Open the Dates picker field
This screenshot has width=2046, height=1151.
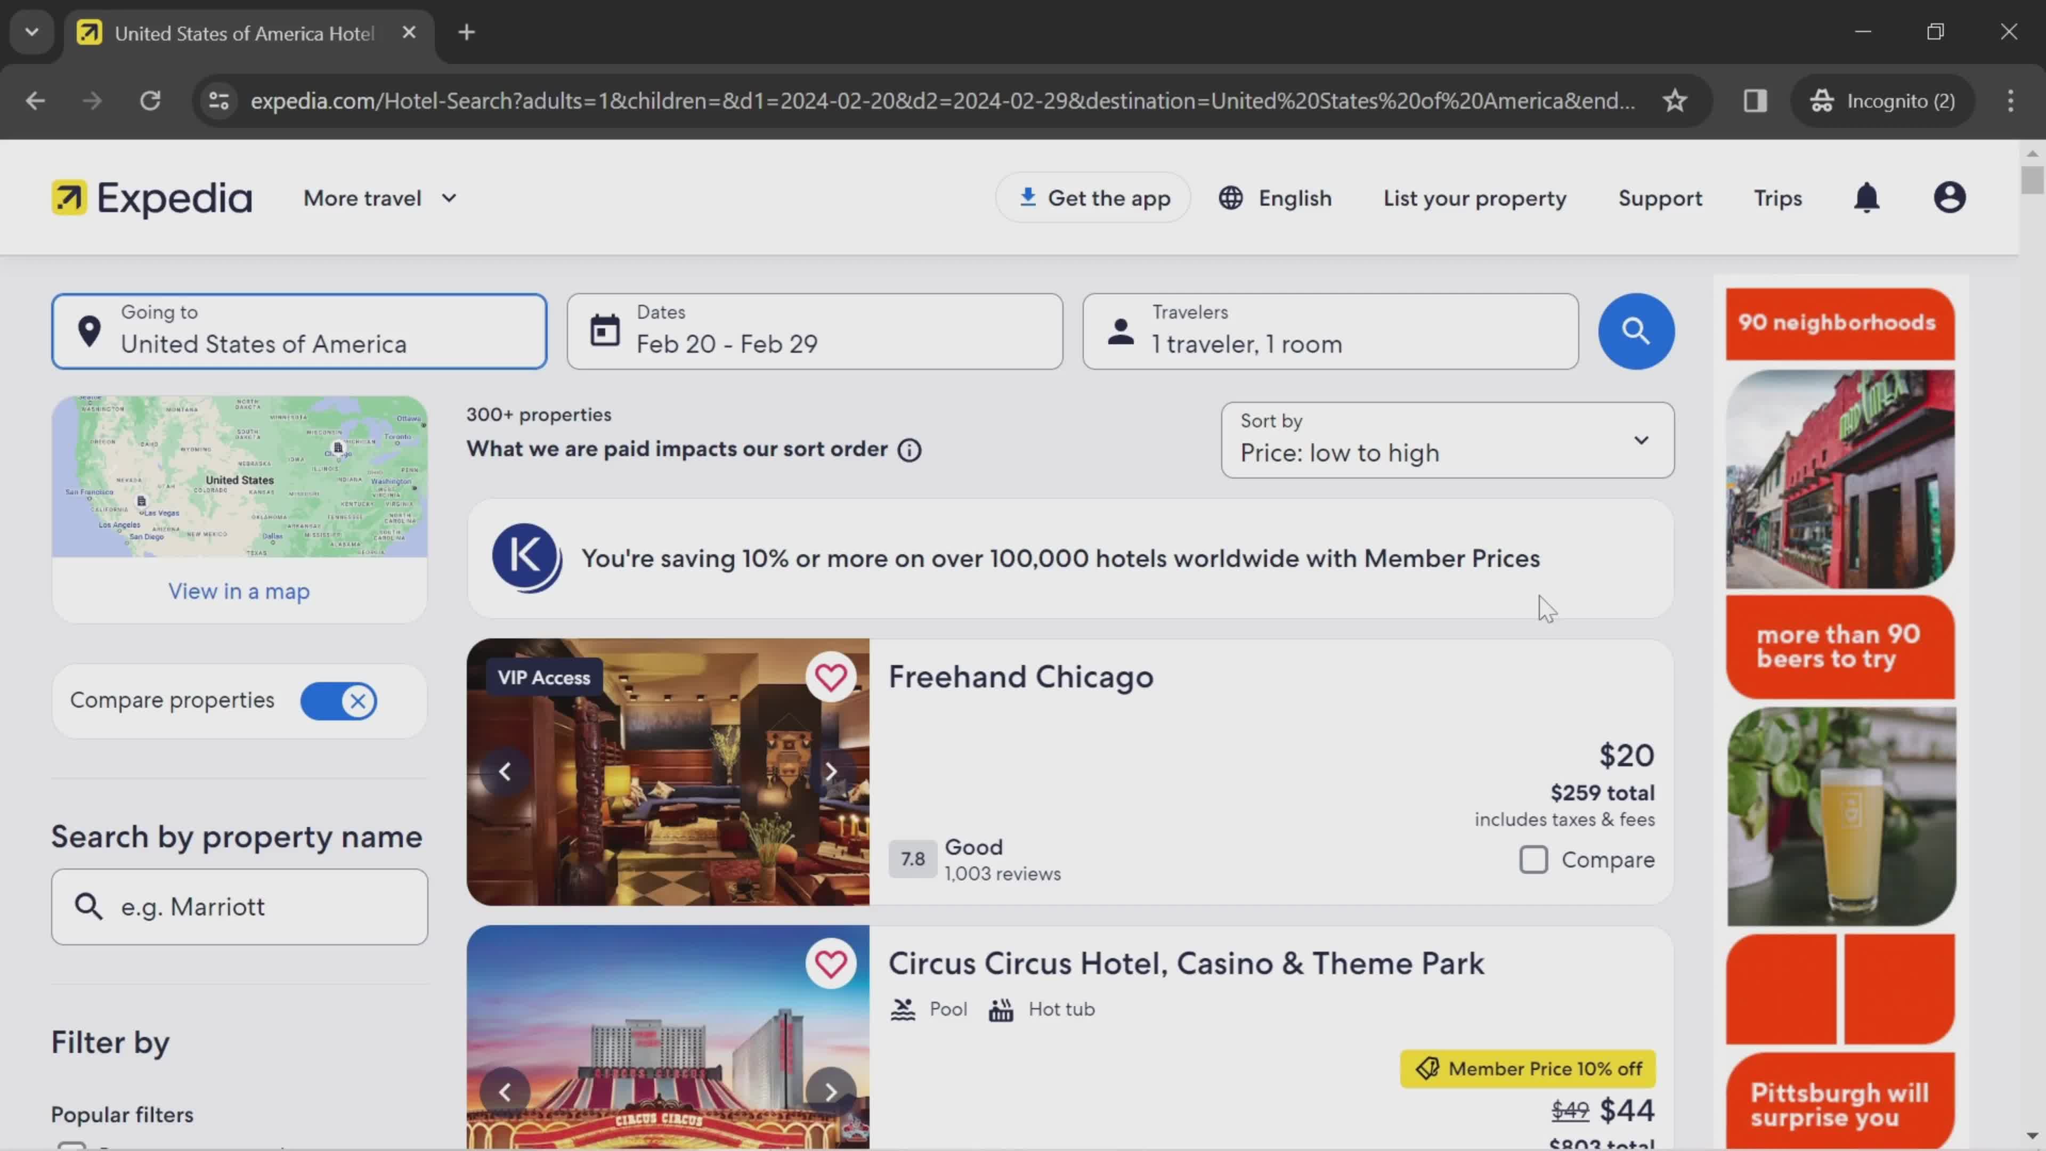coord(815,331)
